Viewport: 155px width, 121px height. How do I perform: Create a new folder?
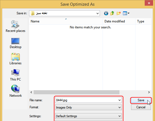click(119, 13)
